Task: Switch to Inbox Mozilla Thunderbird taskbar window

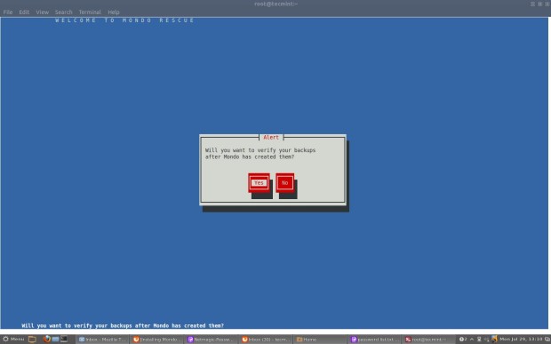Action: [102, 340]
